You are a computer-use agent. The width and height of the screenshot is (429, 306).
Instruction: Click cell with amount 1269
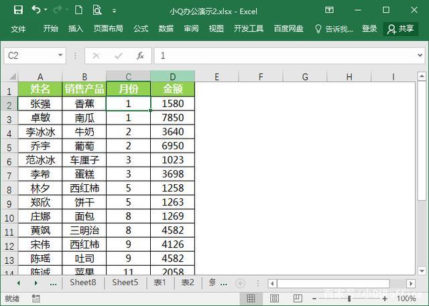(x=173, y=216)
